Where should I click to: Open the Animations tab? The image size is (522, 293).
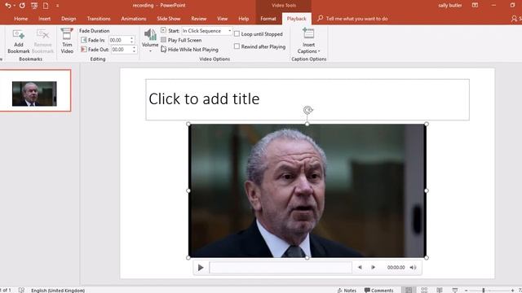tap(134, 19)
